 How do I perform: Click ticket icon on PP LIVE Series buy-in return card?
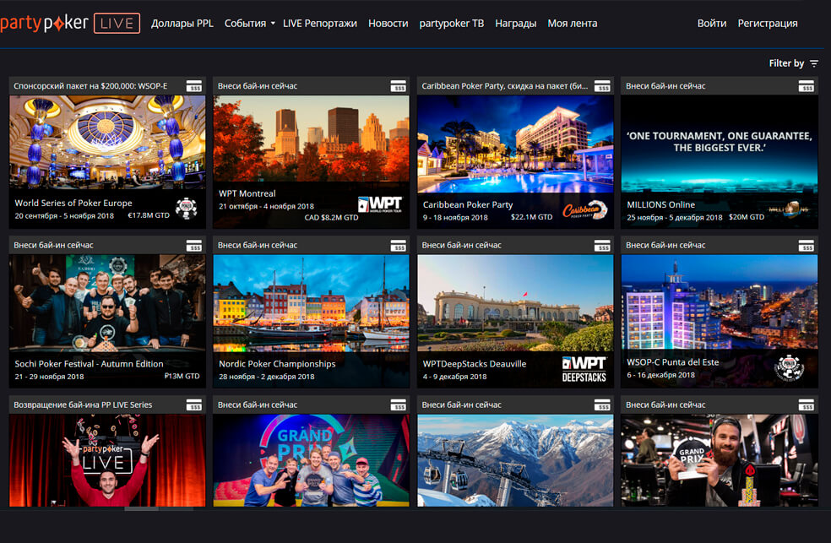coord(194,405)
